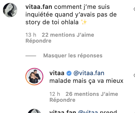Image resolution: width=135 pixels, height=113 pixels.
Task: Like vitaa's reply using its heart icon
Action: pyautogui.click(x=134, y=75)
